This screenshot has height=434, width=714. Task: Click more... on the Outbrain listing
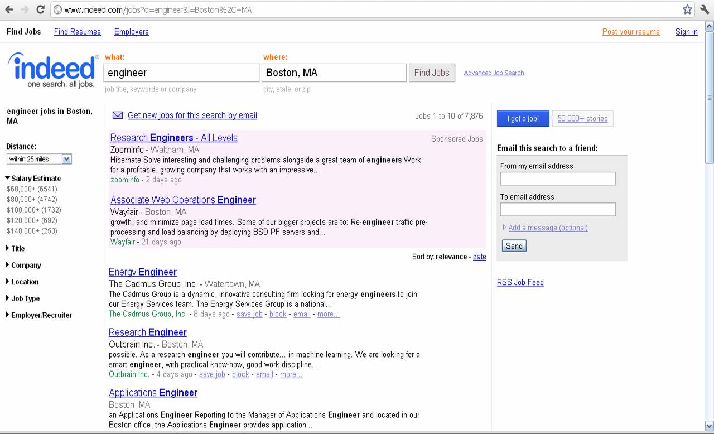291,374
